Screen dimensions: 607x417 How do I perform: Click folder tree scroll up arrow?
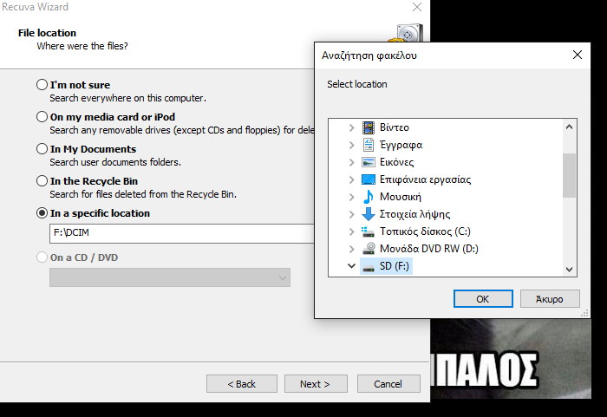569,127
